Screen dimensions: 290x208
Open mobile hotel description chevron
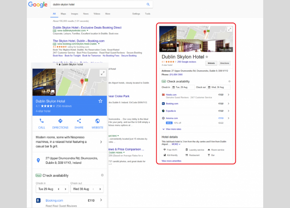[x=101, y=142]
